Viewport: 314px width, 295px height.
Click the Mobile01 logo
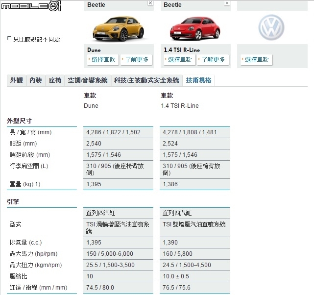click(31, 6)
